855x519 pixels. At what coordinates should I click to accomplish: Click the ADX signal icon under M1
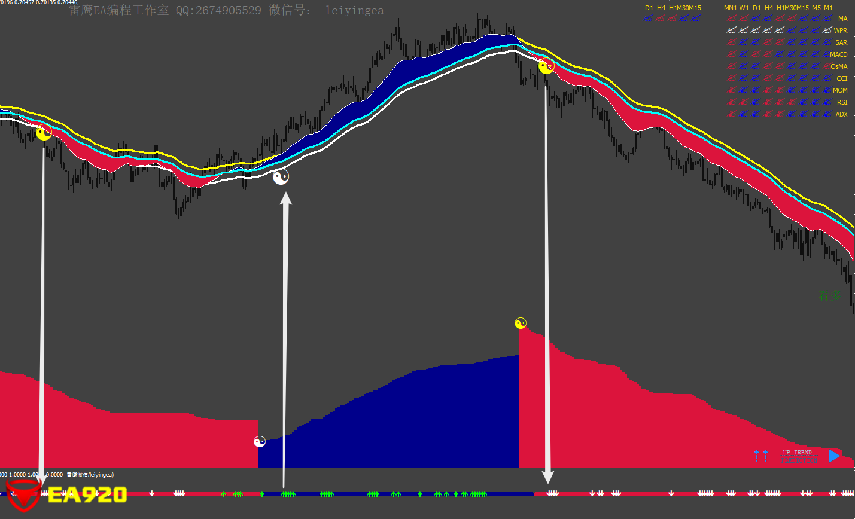click(827, 114)
